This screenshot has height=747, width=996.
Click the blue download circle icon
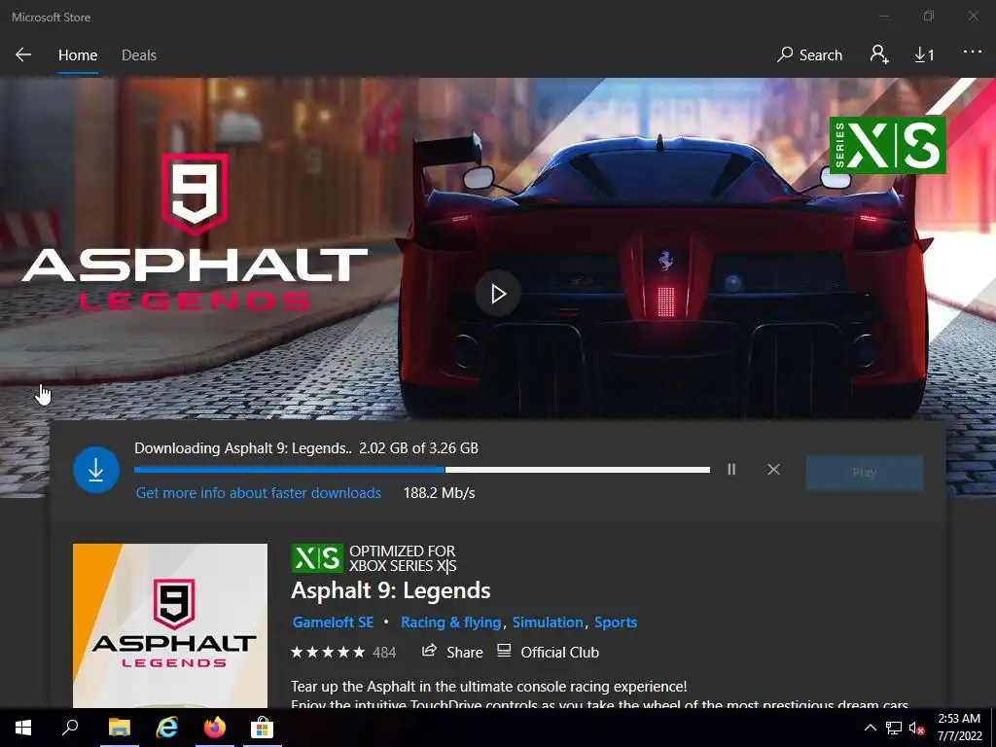tap(96, 470)
